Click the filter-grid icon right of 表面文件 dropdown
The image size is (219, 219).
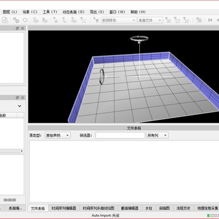tap(168, 20)
